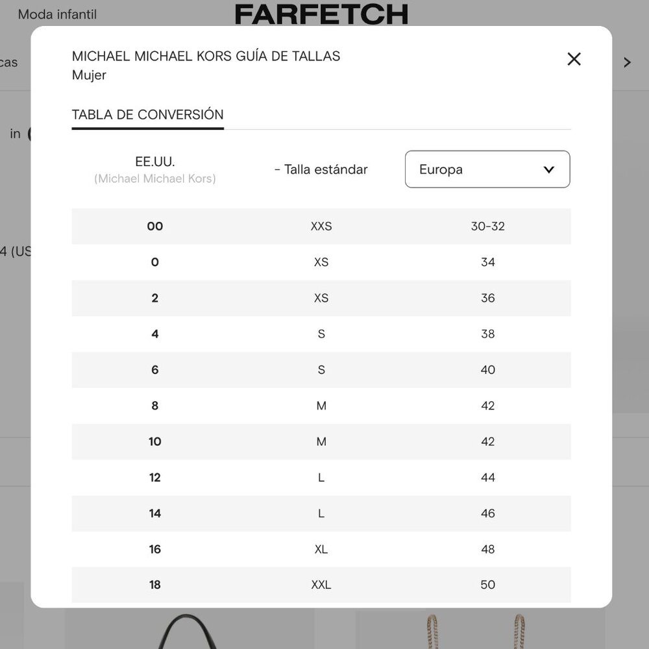Click the right arrow in the category bar

[627, 62]
